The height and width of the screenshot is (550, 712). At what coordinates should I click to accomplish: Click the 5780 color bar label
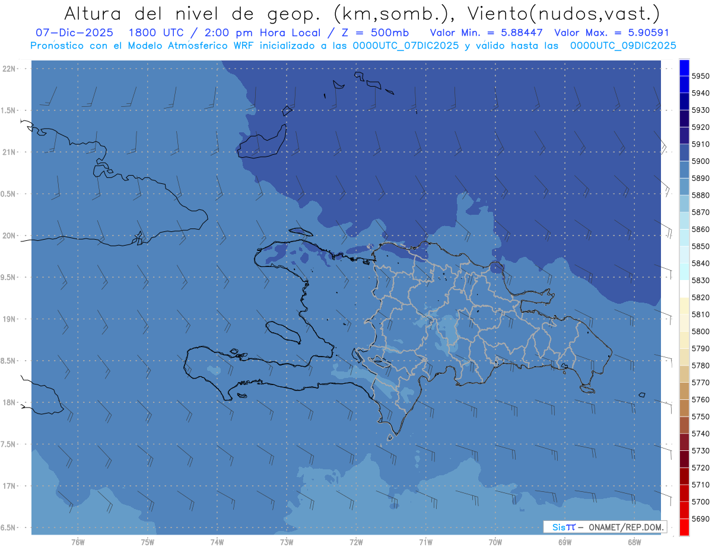pos(700,365)
